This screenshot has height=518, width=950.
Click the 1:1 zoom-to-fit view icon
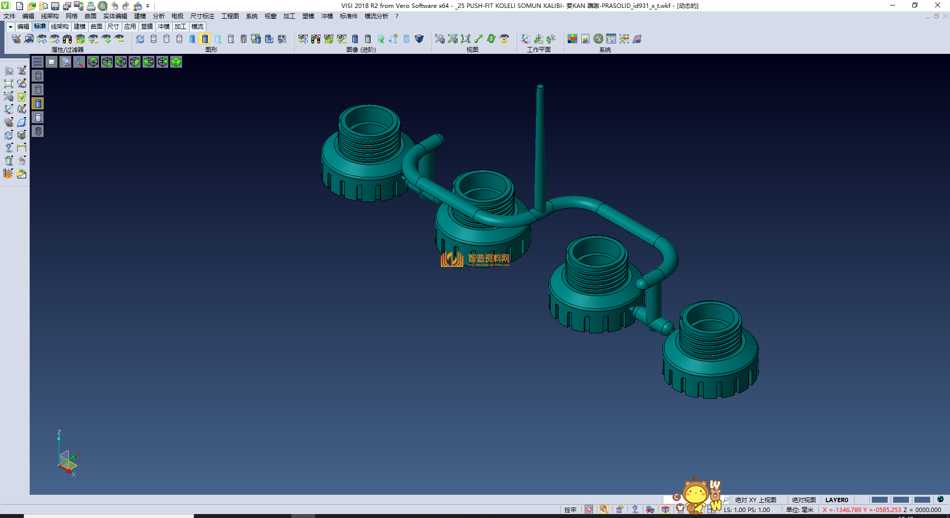coord(466,39)
